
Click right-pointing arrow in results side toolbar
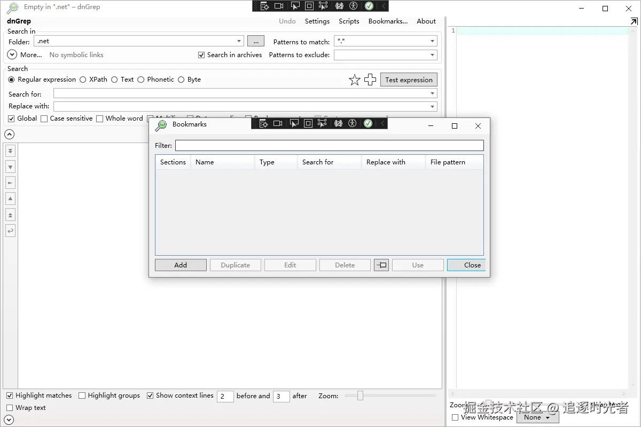[10, 183]
